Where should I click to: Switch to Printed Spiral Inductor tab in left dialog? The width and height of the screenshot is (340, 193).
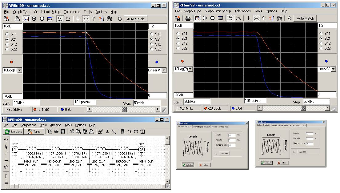[x=202, y=127]
